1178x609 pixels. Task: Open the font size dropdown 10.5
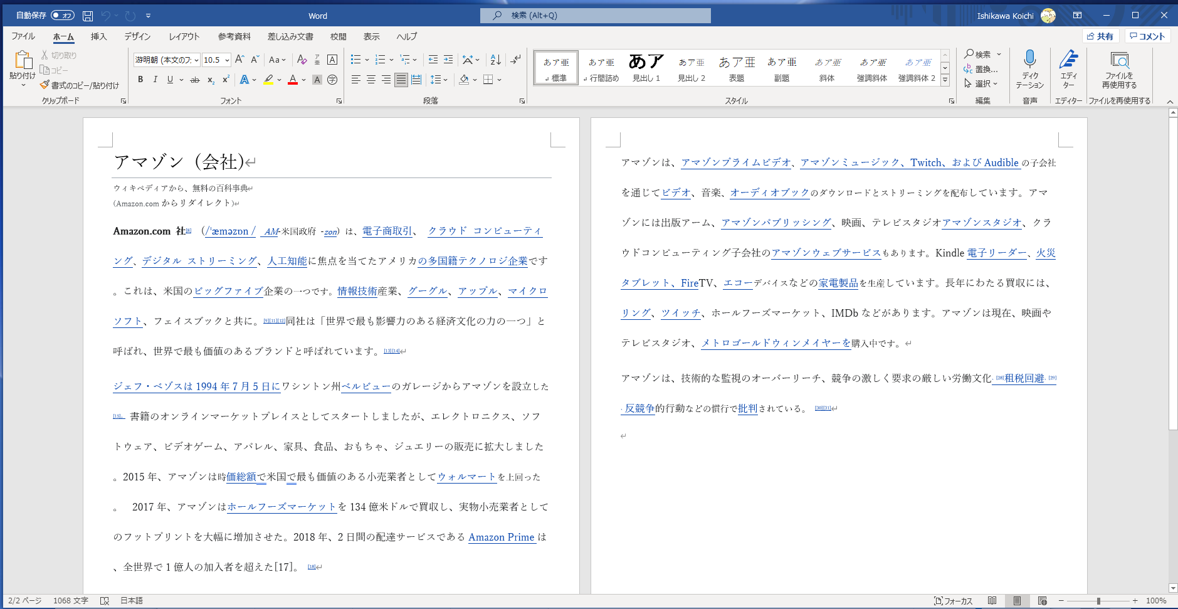[227, 60]
